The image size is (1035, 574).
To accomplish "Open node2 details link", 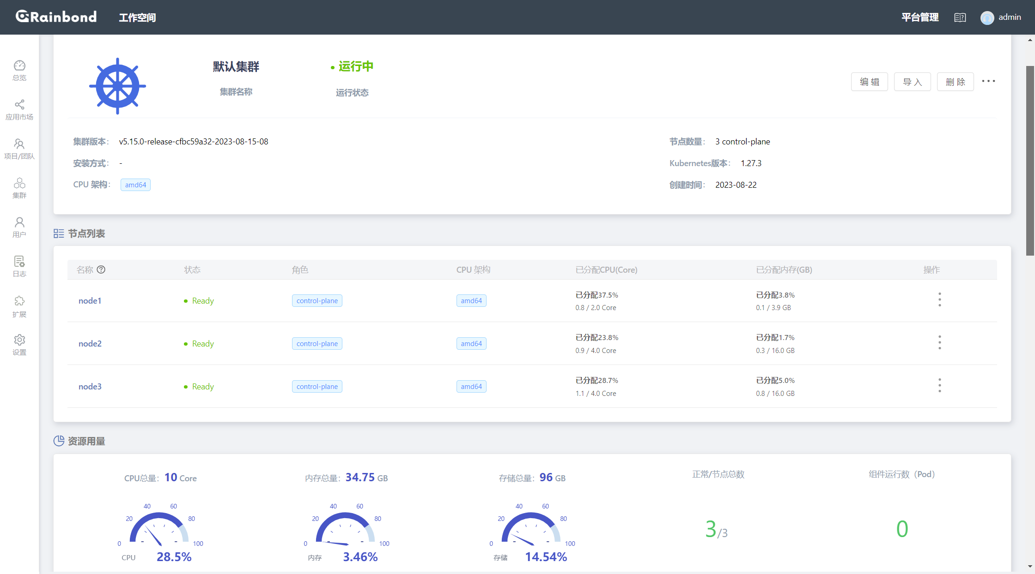I will 90,343.
